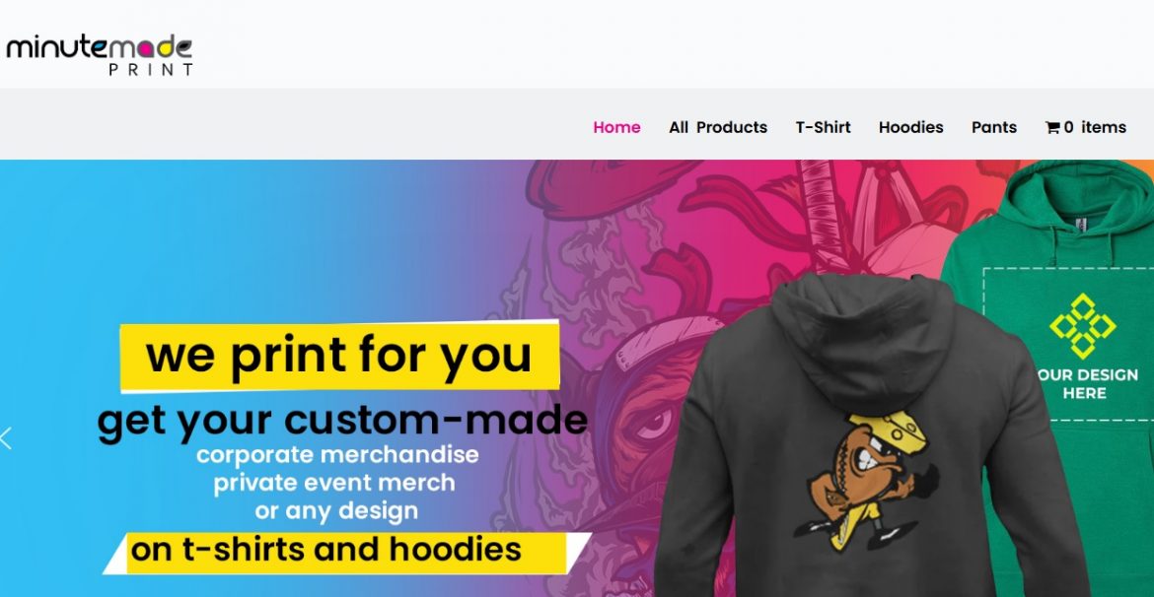The height and width of the screenshot is (597, 1154).
Task: Click the minutemade Print logo
Action: (100, 55)
